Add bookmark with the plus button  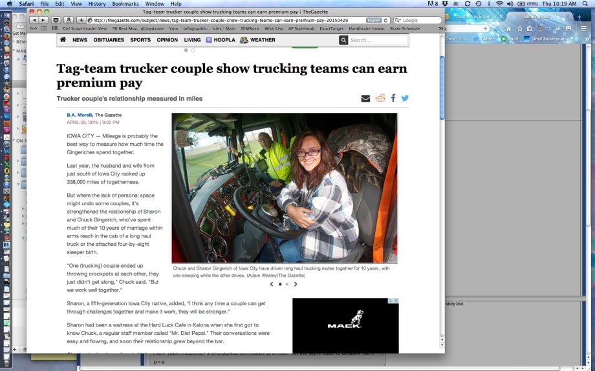point(81,20)
